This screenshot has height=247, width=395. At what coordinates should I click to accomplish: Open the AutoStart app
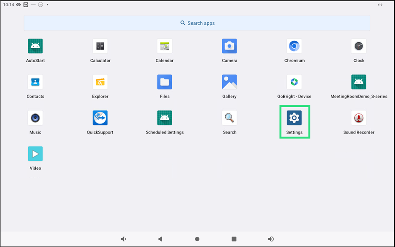35,46
